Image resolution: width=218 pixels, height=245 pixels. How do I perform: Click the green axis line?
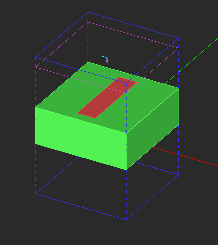point(191,61)
